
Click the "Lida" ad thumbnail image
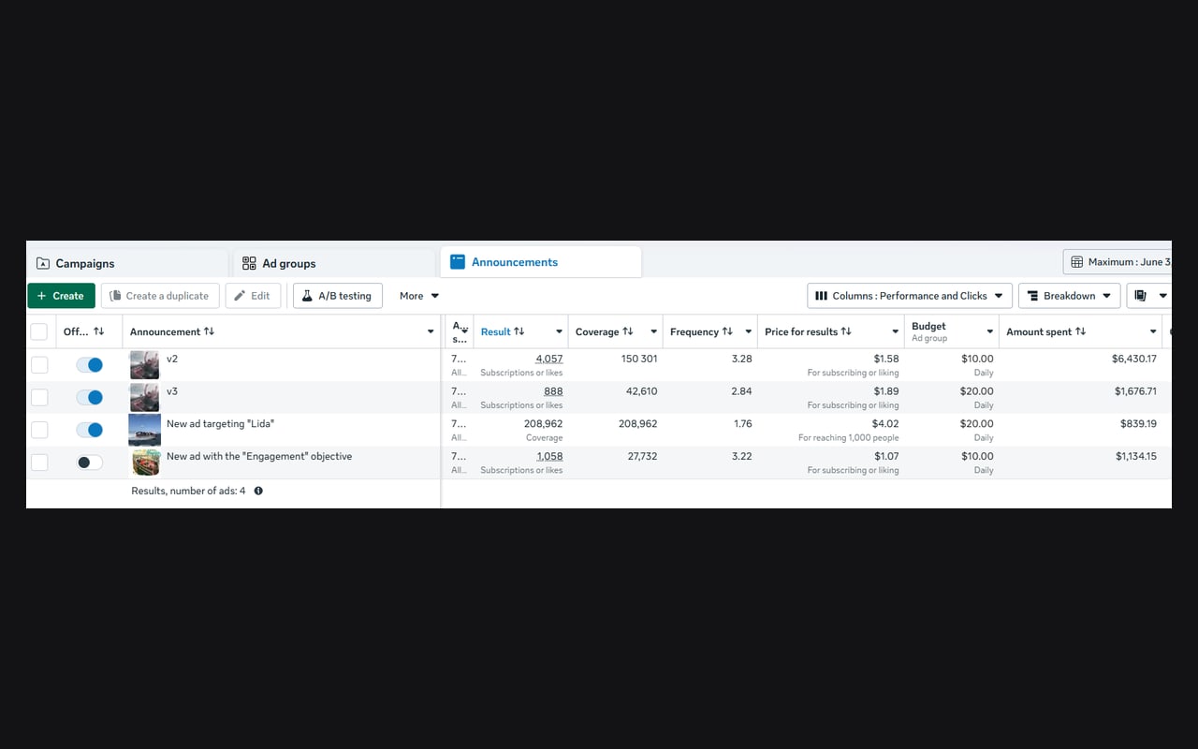point(144,430)
